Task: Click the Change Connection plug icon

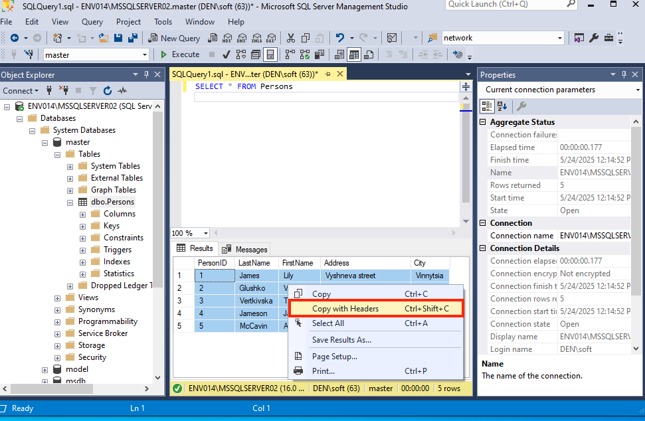Action: tap(29, 54)
